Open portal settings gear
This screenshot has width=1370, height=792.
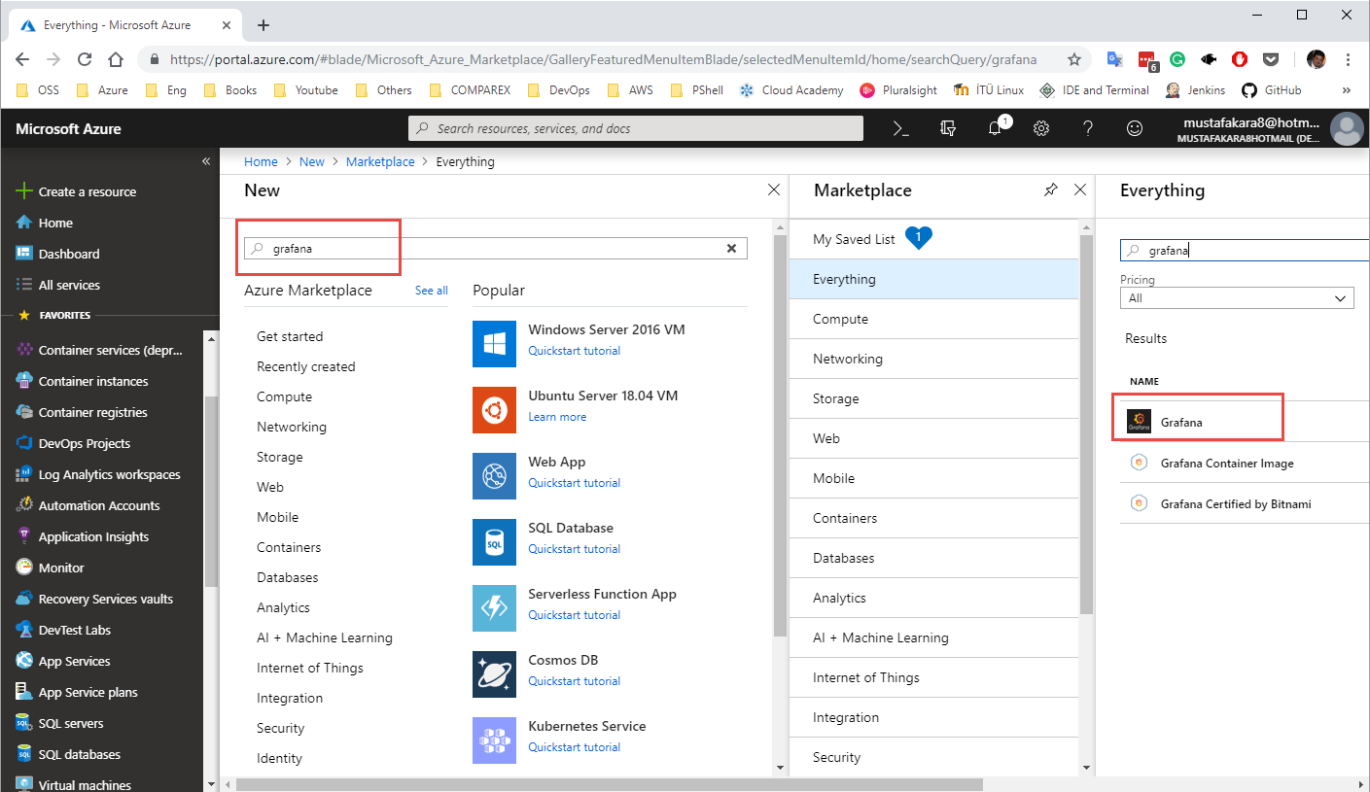tap(1041, 128)
